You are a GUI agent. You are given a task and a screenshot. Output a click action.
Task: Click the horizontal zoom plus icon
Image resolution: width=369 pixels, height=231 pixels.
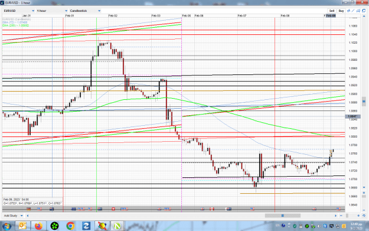click(358, 216)
